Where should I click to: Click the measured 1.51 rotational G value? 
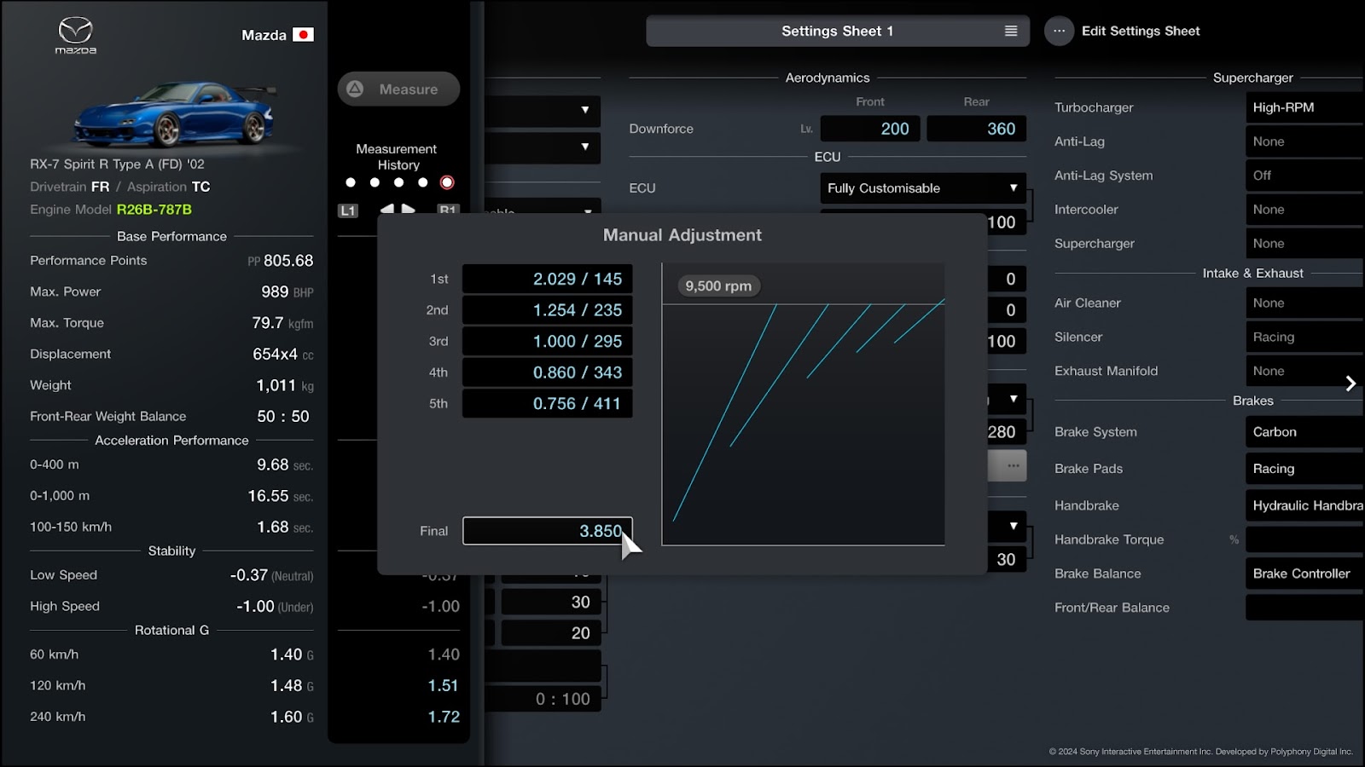tap(444, 686)
